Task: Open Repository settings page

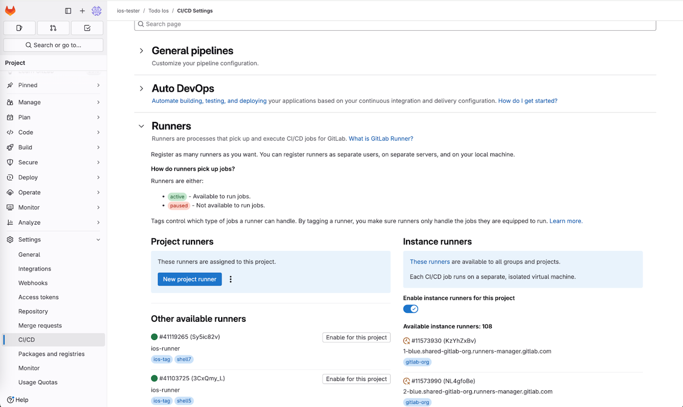Action: click(54, 311)
